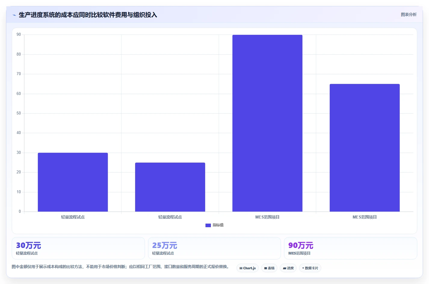This screenshot has width=429, height=284.
Task: Click the chart bar with value 30
Action: [x=73, y=182]
